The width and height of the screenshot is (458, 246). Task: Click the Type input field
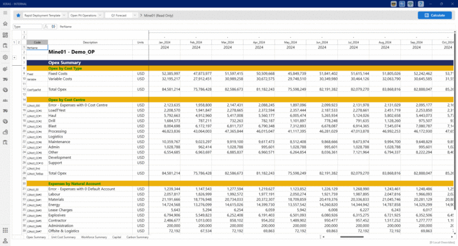(27, 27)
